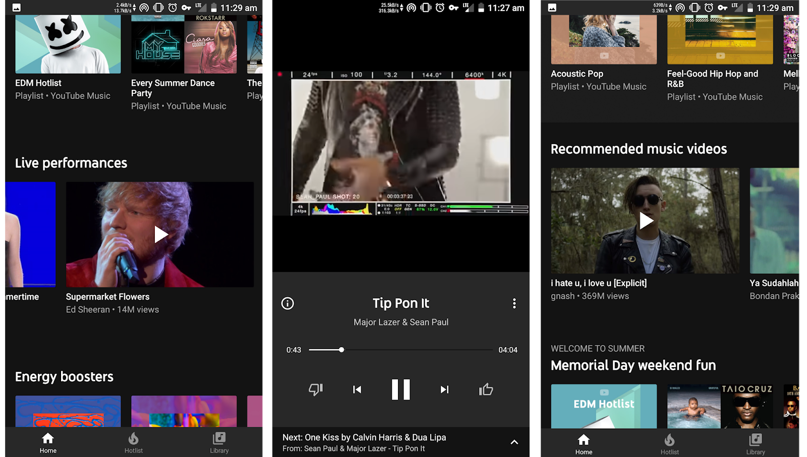Image resolution: width=807 pixels, height=457 pixels.
Task: Open EDM Hotlist card under Memorial Day
Action: point(604,406)
